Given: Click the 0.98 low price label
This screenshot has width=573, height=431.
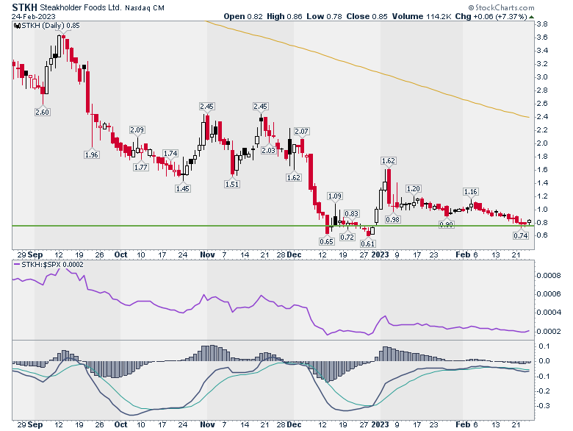Looking at the screenshot, I should (393, 219).
